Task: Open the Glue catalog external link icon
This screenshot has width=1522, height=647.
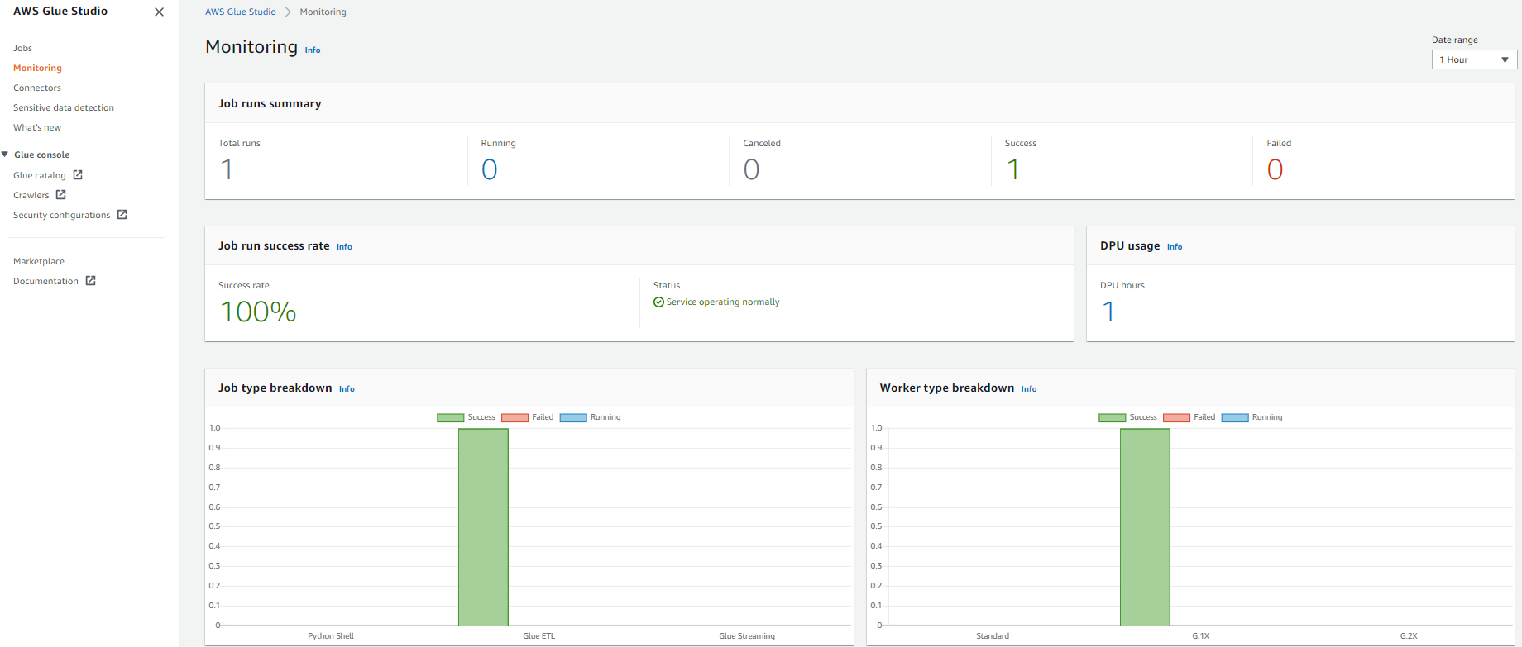Action: click(x=78, y=175)
